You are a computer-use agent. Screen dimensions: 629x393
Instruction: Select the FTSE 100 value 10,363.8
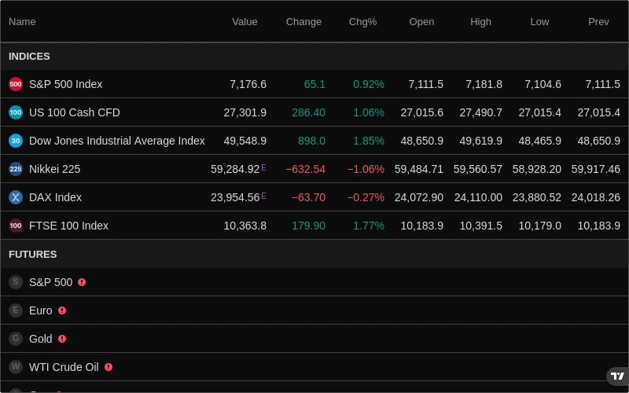[x=245, y=226]
